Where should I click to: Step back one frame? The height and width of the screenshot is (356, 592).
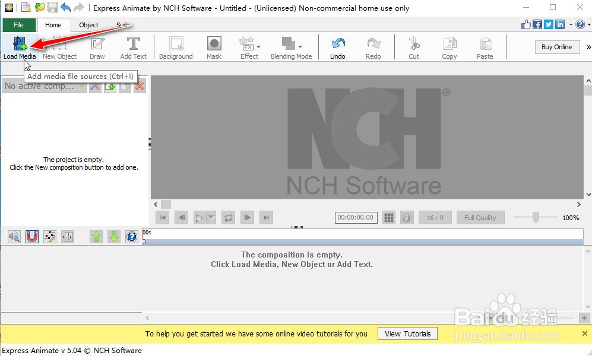point(182,218)
